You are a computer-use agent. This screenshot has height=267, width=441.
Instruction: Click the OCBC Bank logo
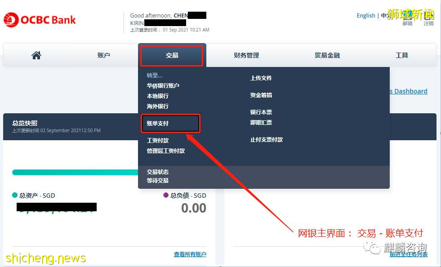point(40,19)
